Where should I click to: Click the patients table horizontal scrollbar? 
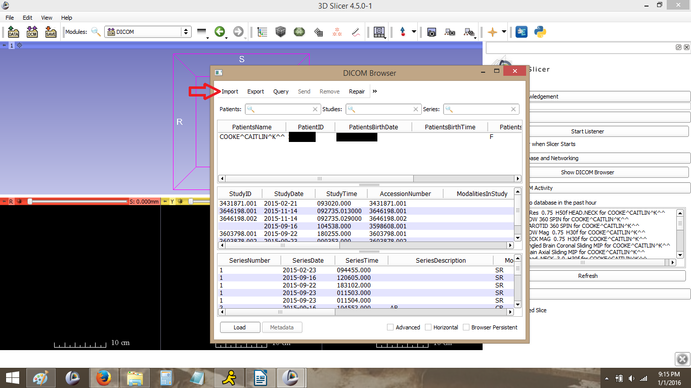369,179
